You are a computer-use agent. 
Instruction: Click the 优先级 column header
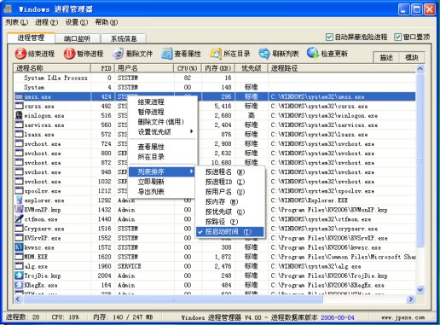[x=252, y=68]
